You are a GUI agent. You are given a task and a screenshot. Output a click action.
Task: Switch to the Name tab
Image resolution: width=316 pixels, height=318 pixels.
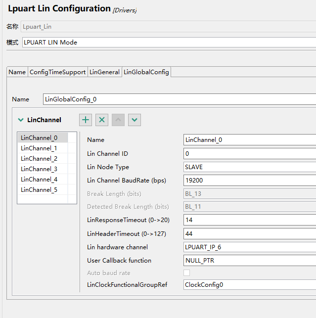[x=17, y=72]
